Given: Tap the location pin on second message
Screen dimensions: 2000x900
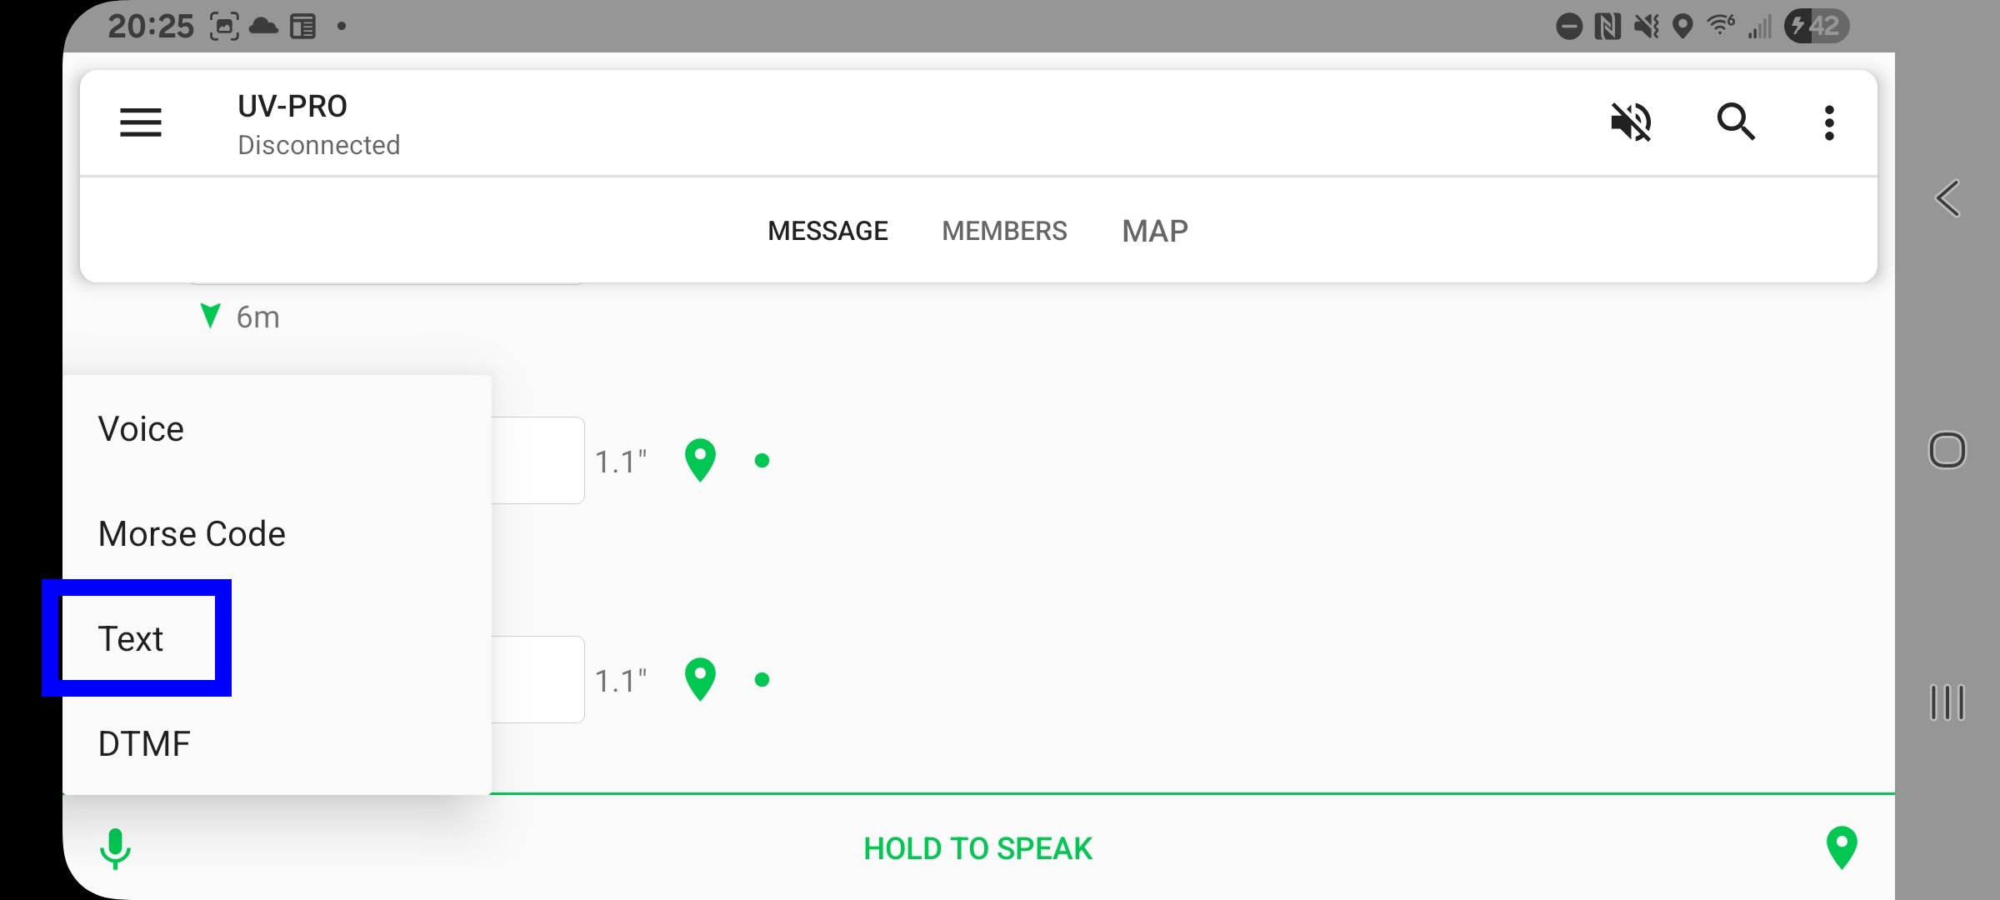Looking at the screenshot, I should pyautogui.click(x=700, y=679).
